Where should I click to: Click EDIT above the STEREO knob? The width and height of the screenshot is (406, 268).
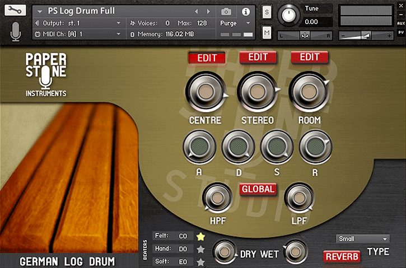pos(258,57)
